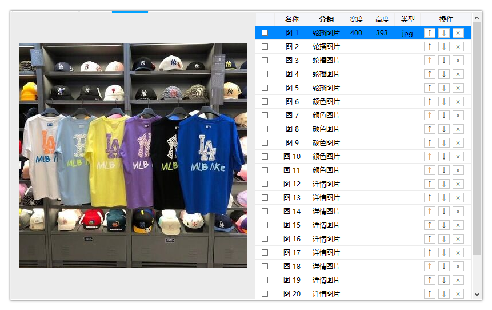Select the 图 15 row name

click(292, 225)
